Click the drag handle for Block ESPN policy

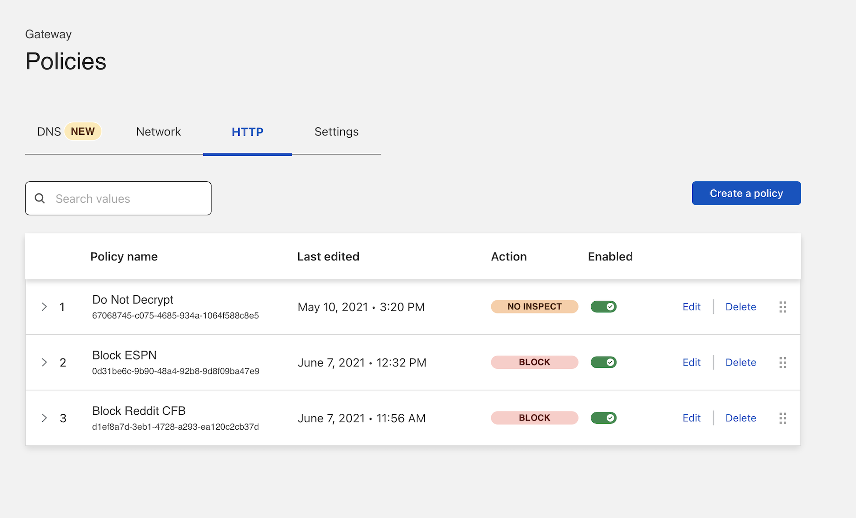tap(782, 363)
